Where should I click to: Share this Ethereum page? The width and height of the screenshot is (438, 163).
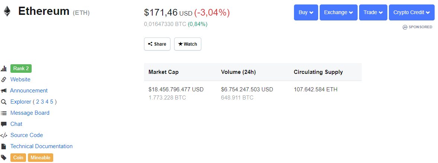point(157,44)
